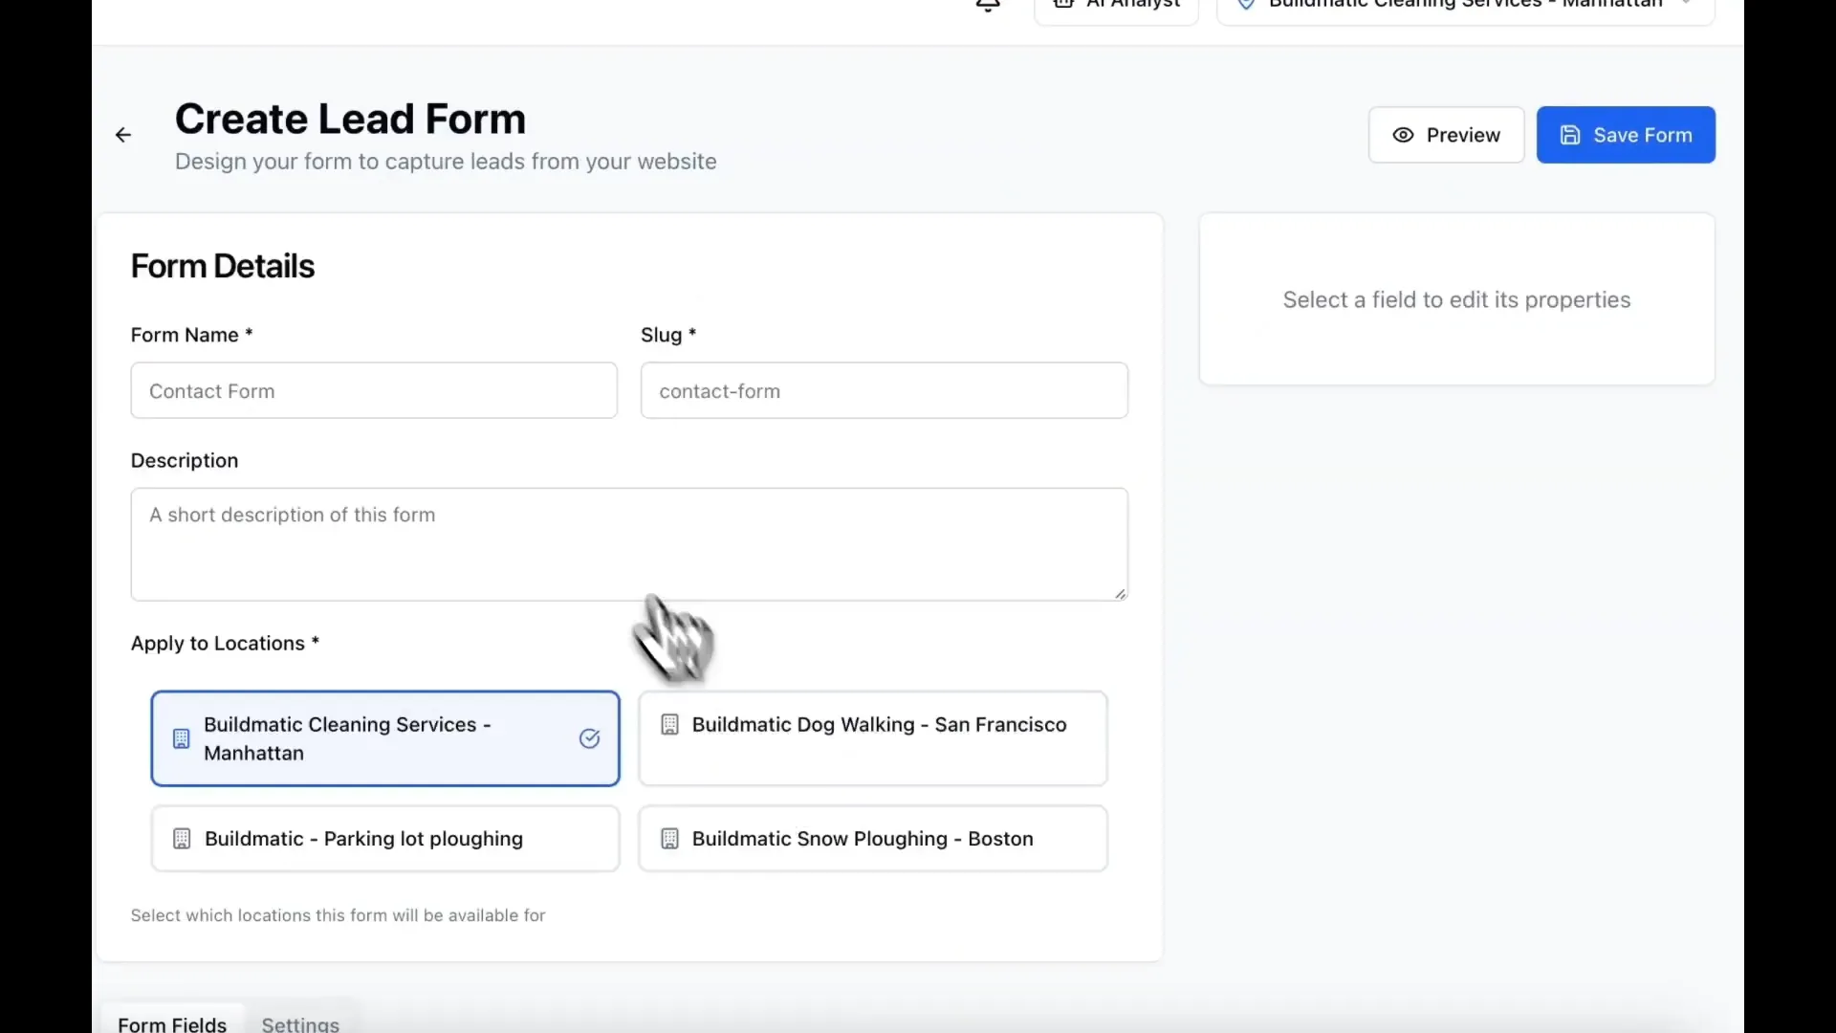The height and width of the screenshot is (1033, 1836).
Task: Focus the Form Name input field
Action: [x=374, y=390]
